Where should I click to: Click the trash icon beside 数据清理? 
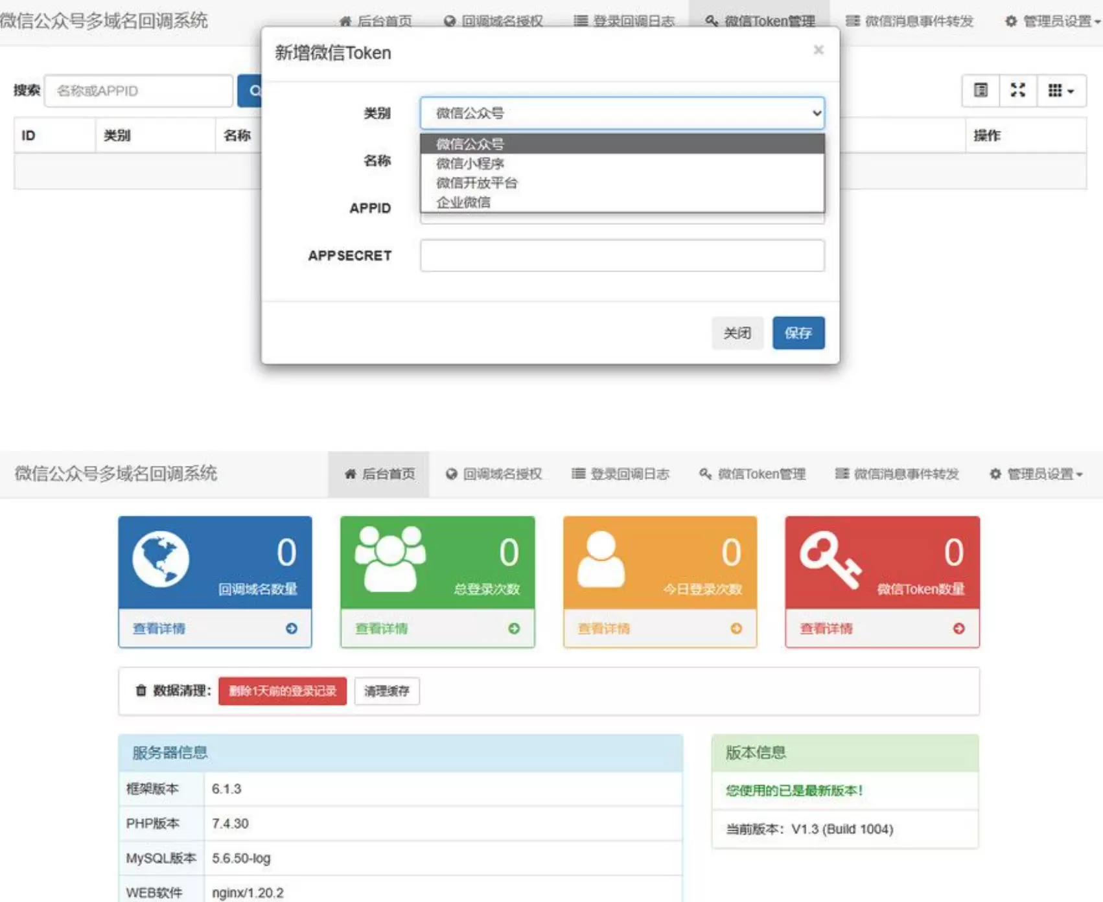[x=141, y=691]
